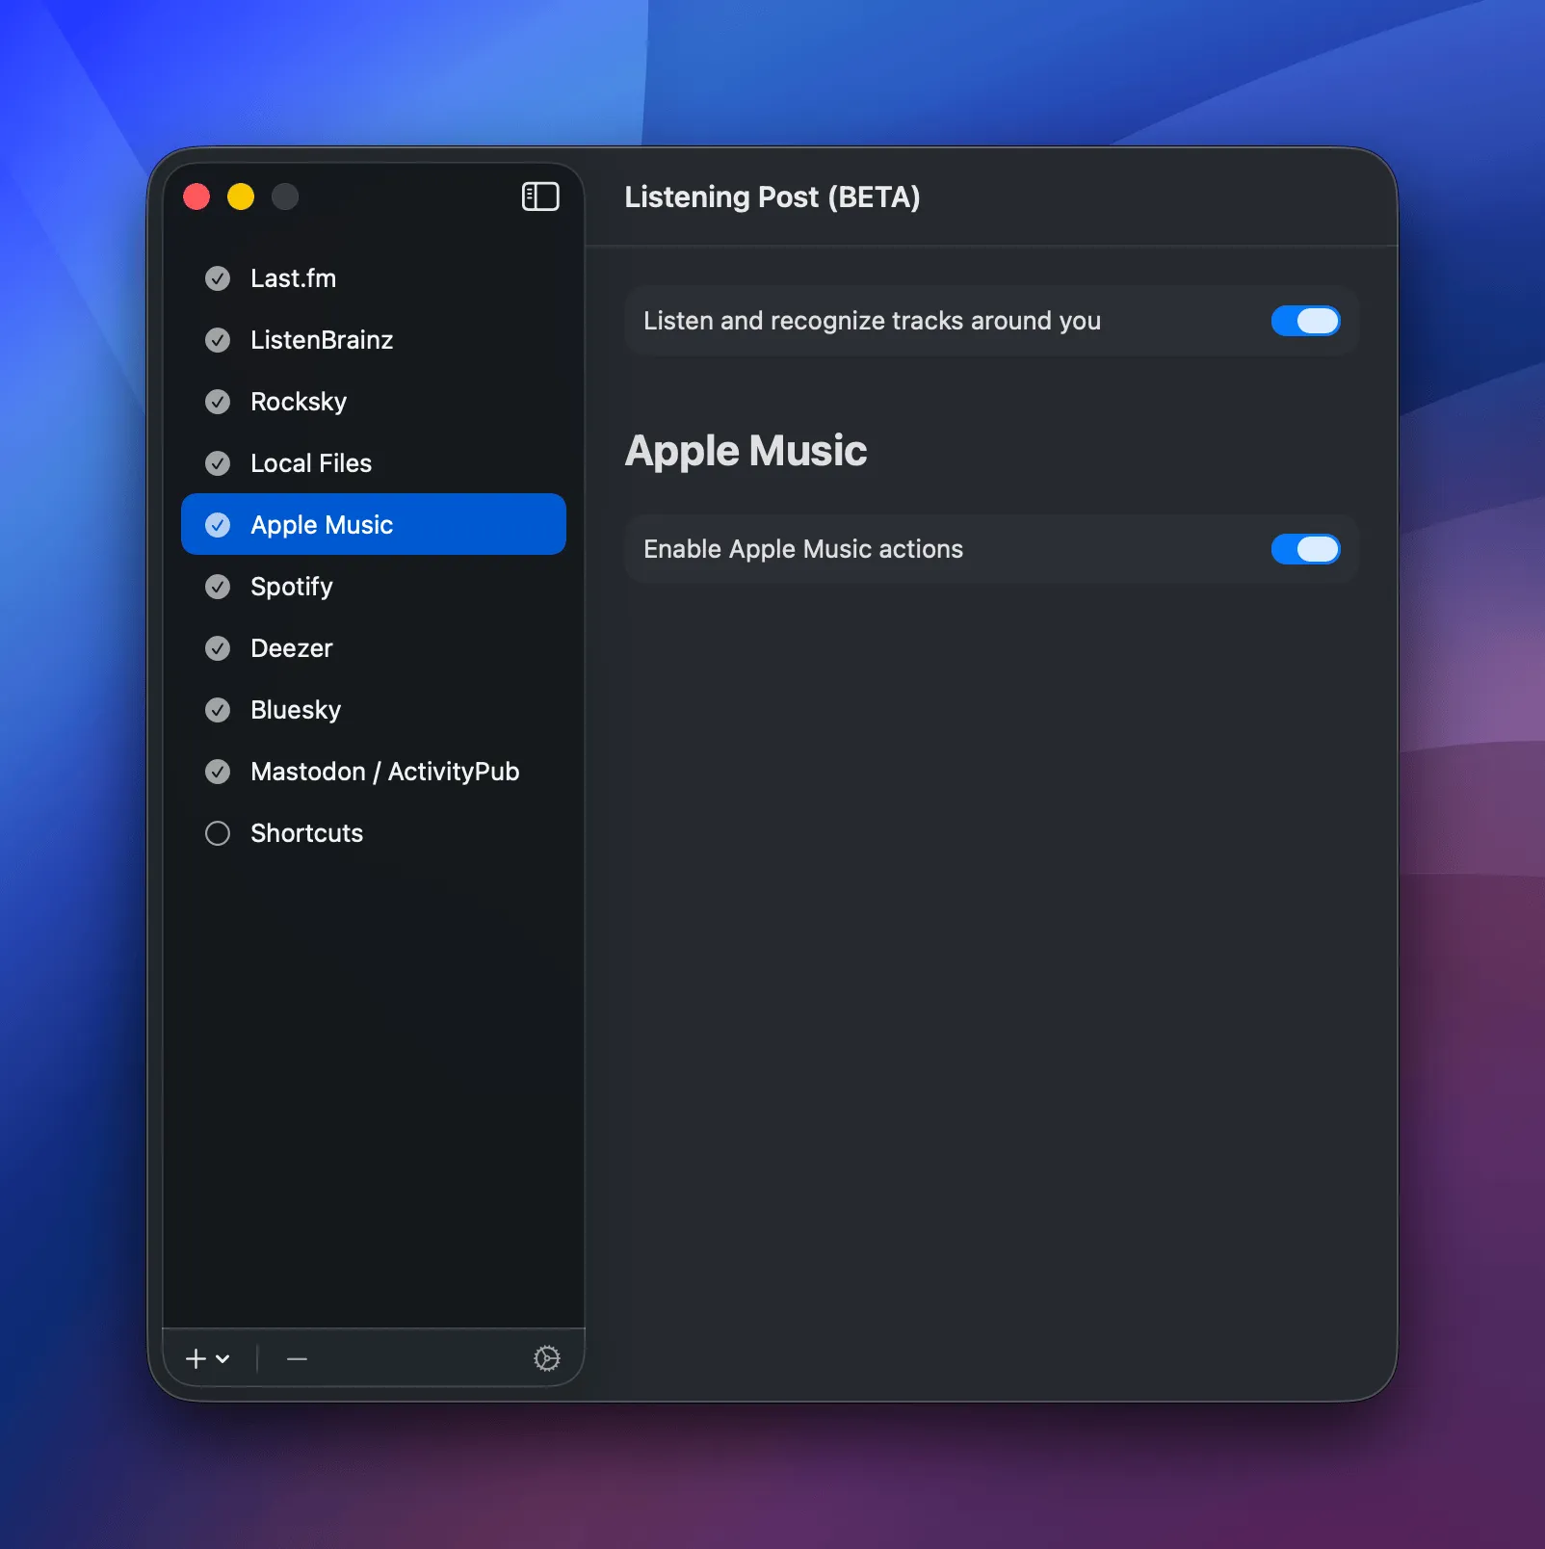Disable the listen and recognize tracks toggle
Image resolution: width=1545 pixels, height=1549 pixels.
point(1305,321)
